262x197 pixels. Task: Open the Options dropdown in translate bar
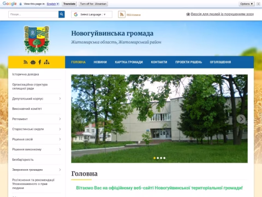(x=247, y=4)
